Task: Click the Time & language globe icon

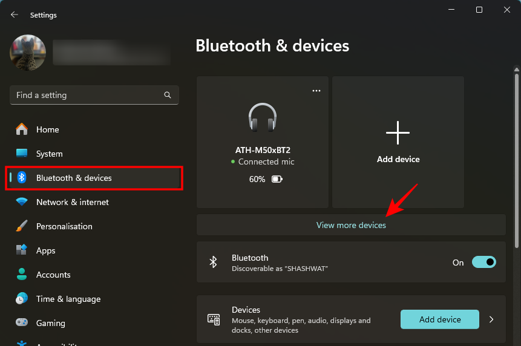Action: click(x=22, y=298)
